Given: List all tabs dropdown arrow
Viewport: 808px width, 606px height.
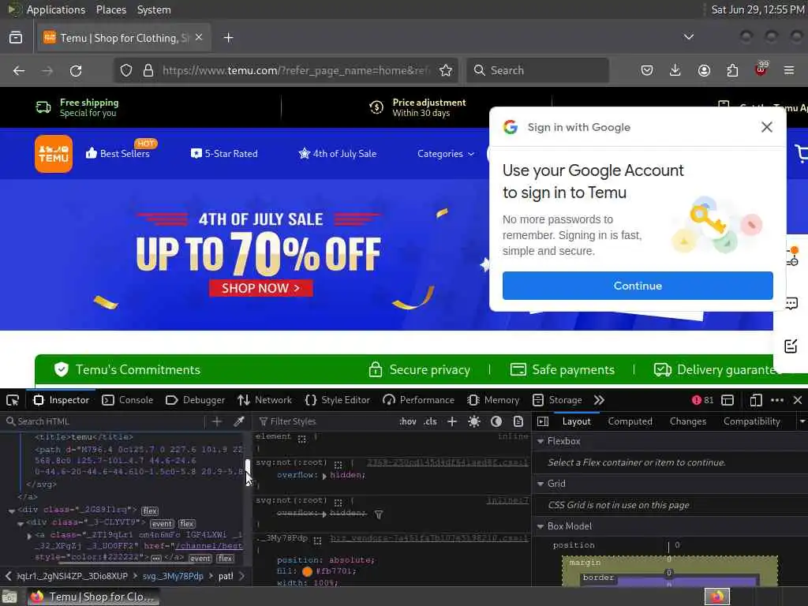Looking at the screenshot, I should 688,37.
